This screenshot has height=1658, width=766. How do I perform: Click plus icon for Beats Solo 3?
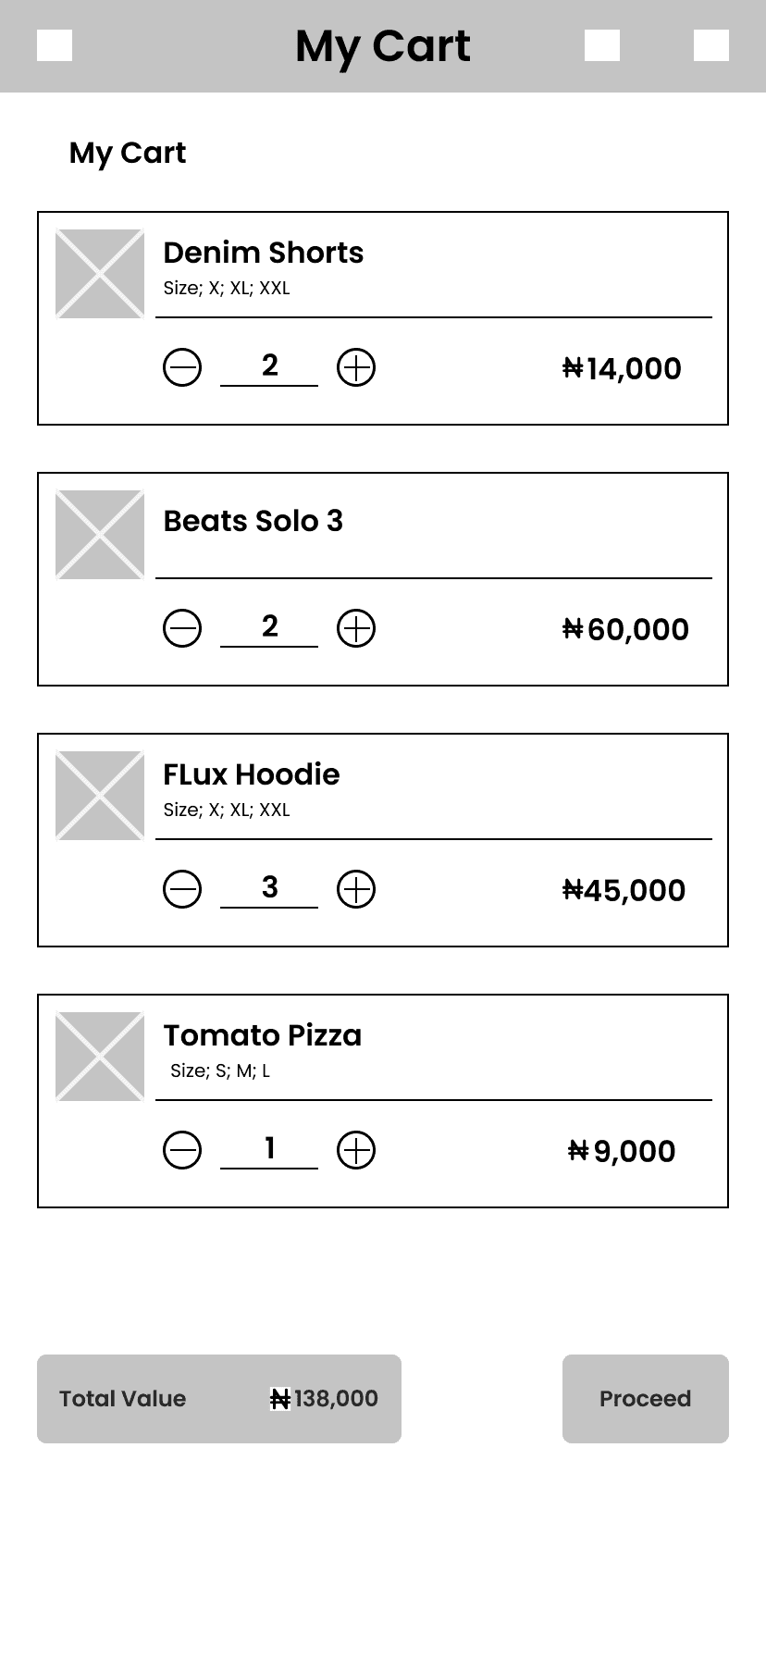coord(356,628)
